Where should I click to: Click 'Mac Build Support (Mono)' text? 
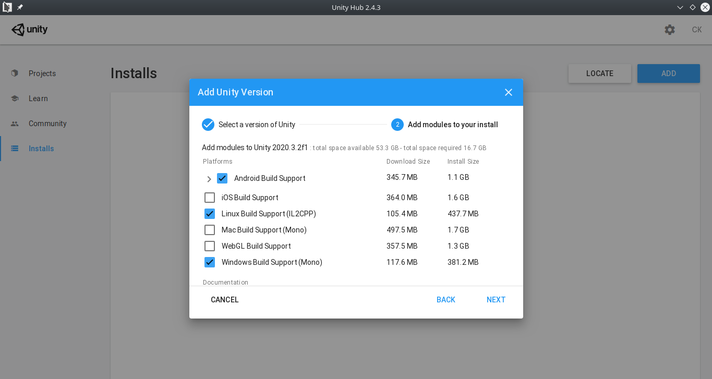[x=264, y=230]
